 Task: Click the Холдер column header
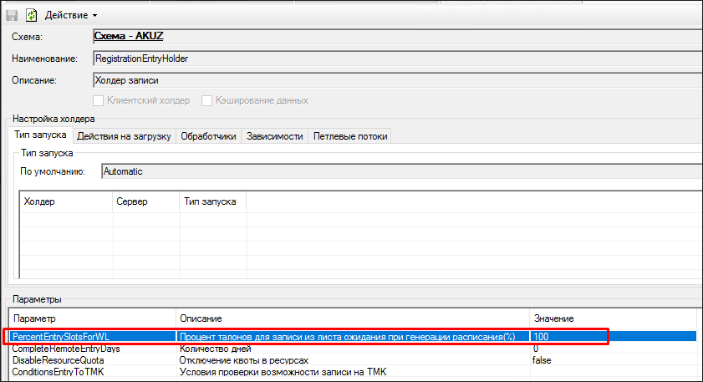tap(64, 201)
